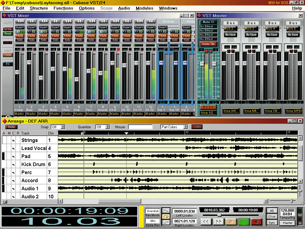Click Create File in the VST Master panel
Image resolution: width=305 pixels, height=229 pixels.
coord(208,44)
